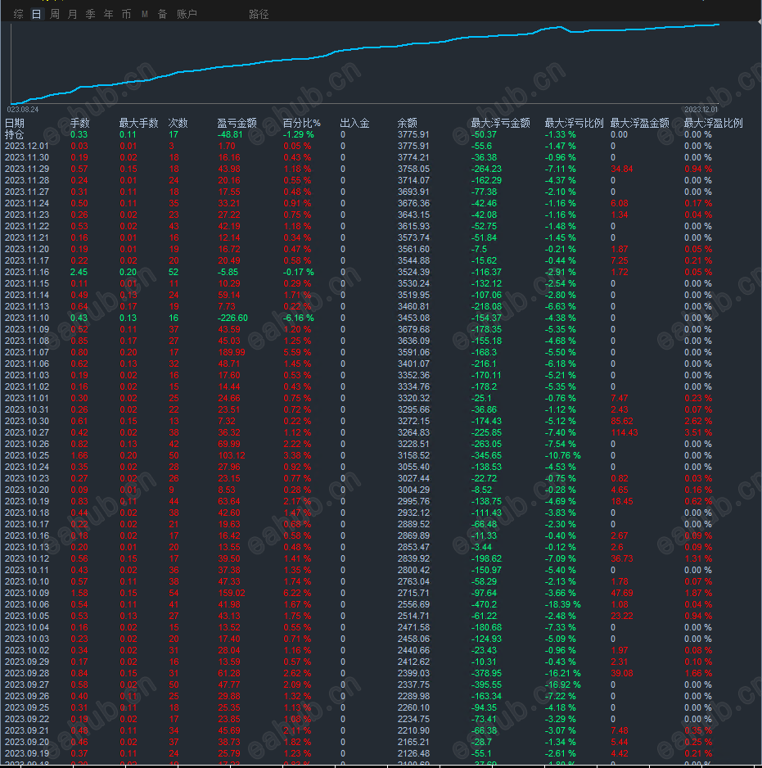
Task: Switch to the 季 quarterly tab
Action: (x=91, y=14)
